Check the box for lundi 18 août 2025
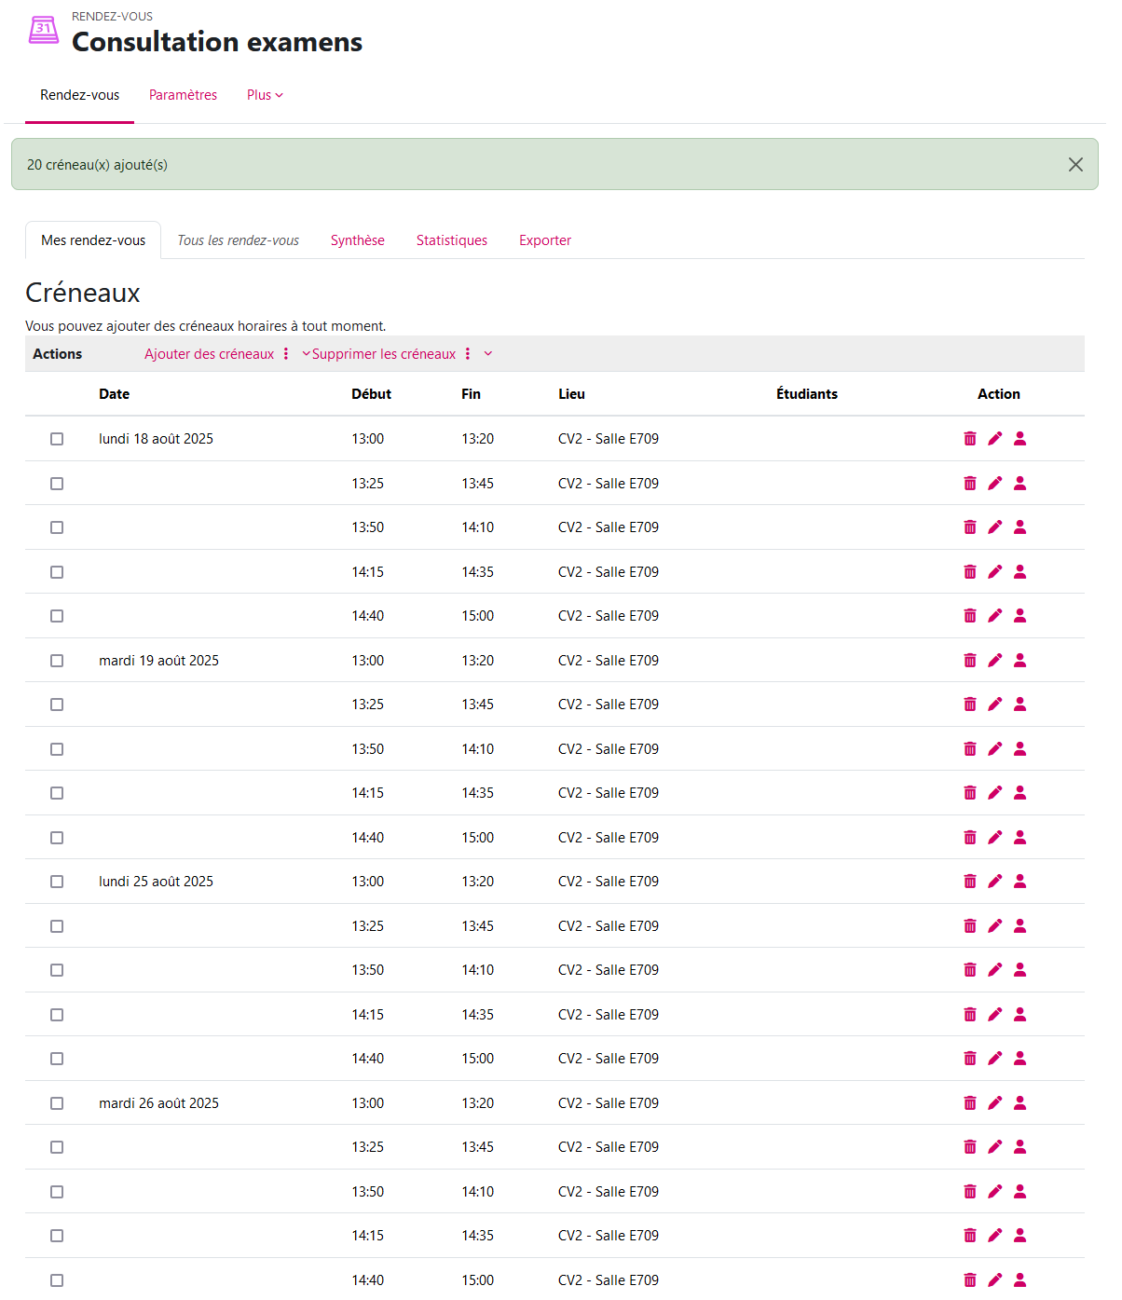Image resolution: width=1122 pixels, height=1300 pixels. (57, 439)
